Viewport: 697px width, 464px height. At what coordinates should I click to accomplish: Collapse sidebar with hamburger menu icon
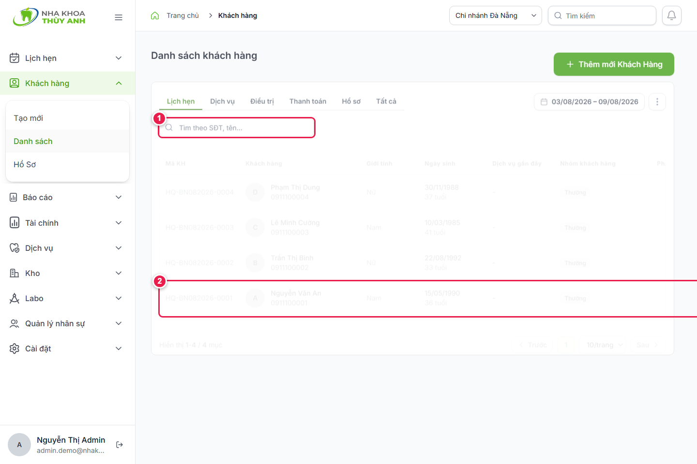click(x=119, y=17)
